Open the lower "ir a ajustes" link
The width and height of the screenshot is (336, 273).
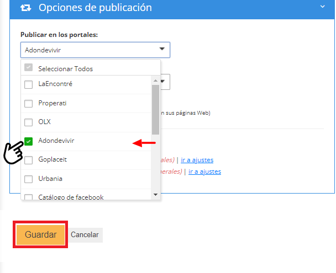pyautogui.click(x=204, y=172)
